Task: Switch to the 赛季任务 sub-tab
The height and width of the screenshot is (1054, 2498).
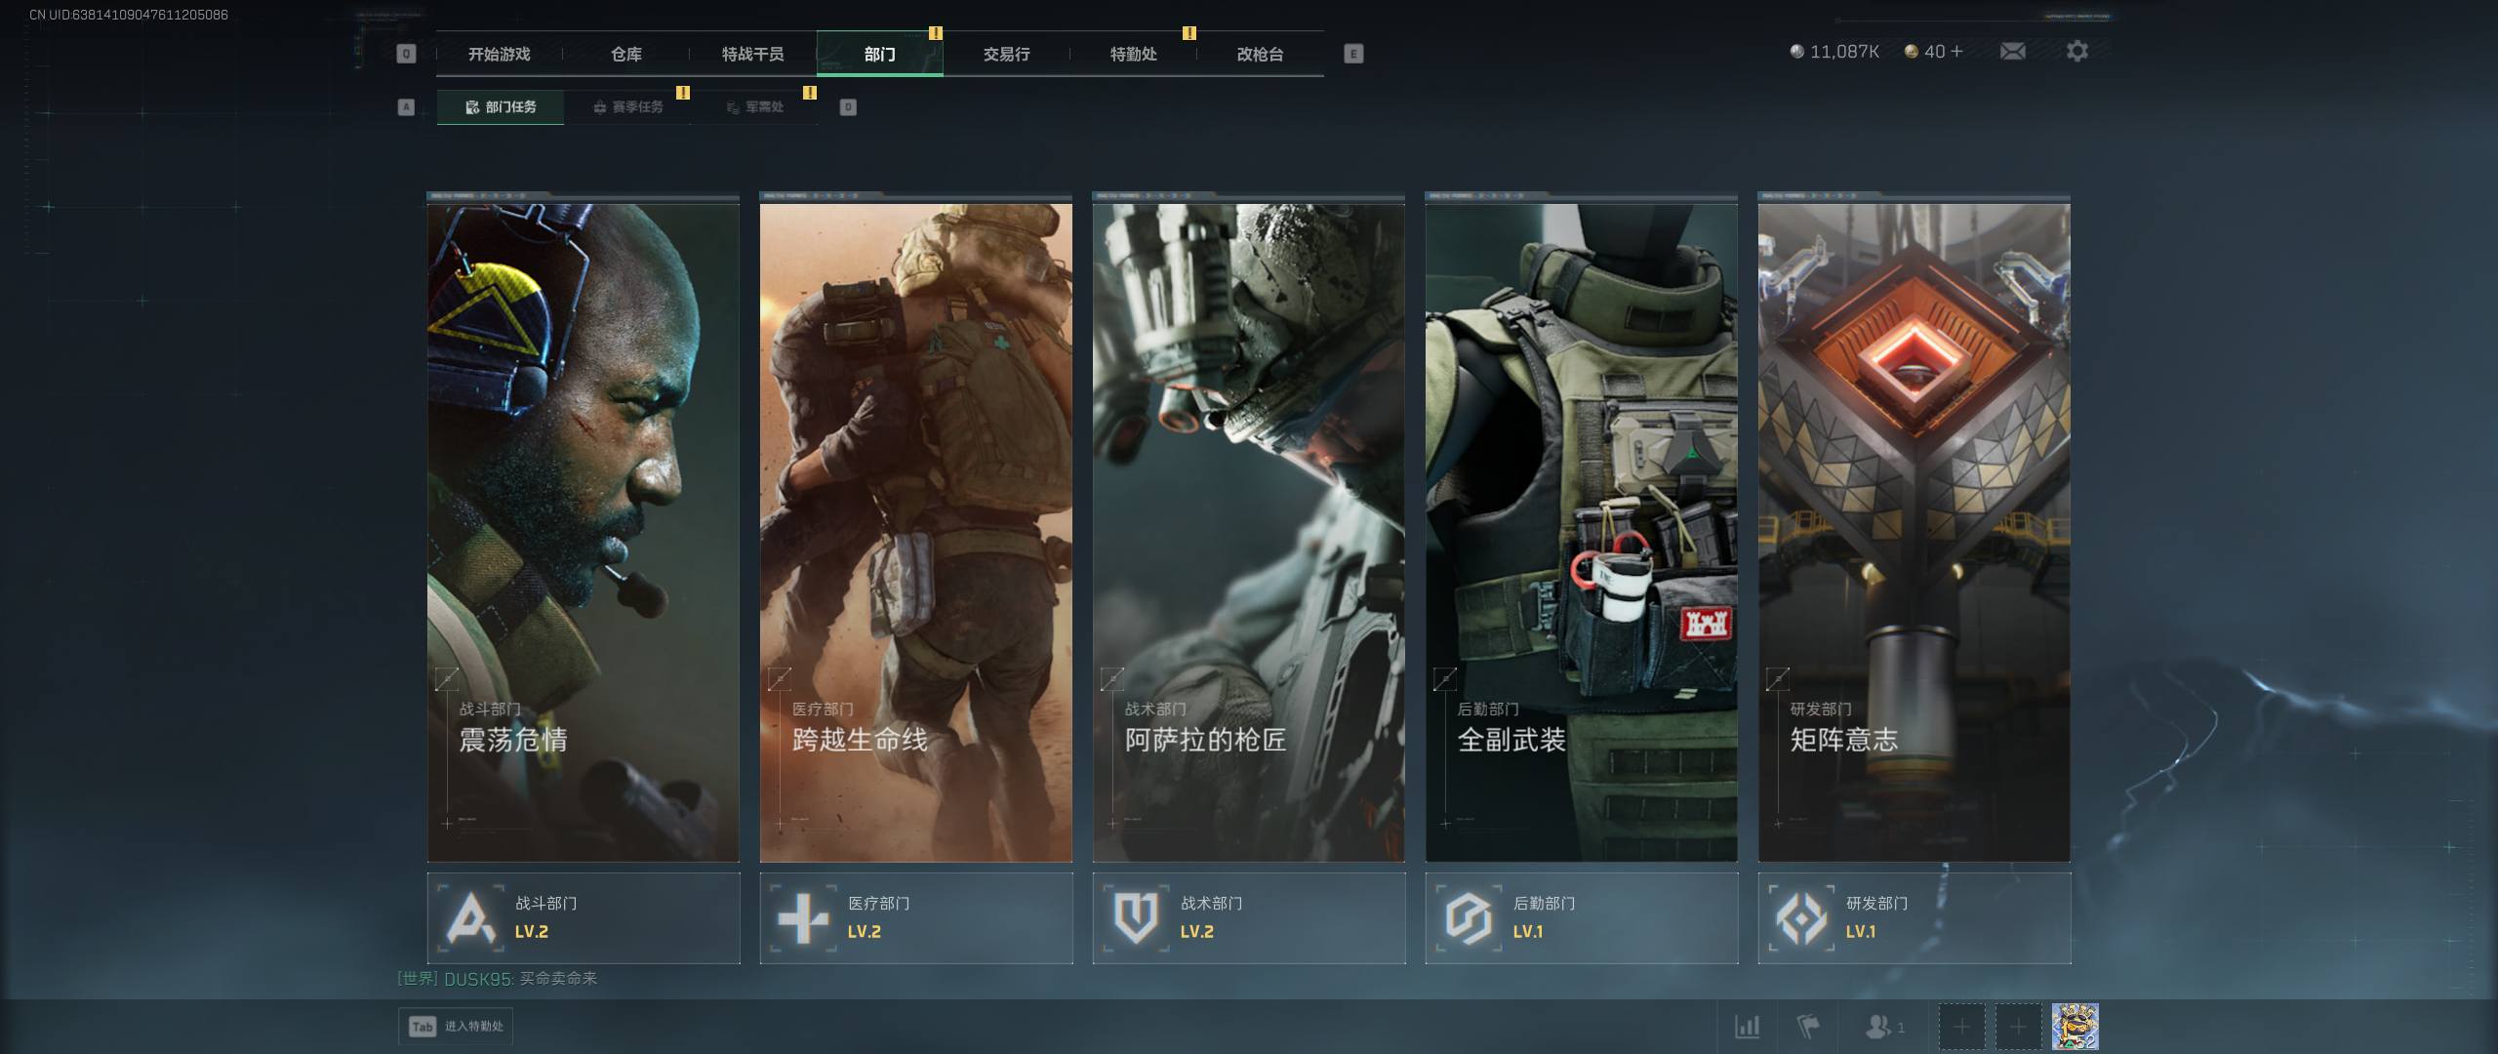Action: point(628,107)
